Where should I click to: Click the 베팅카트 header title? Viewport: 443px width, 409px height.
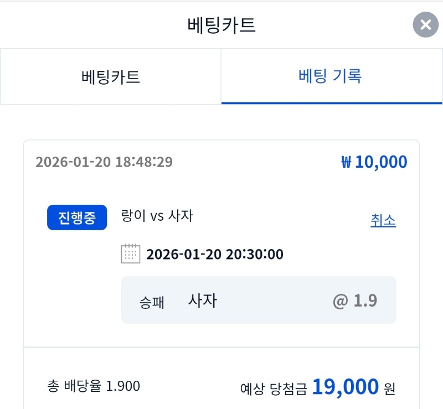point(221,25)
